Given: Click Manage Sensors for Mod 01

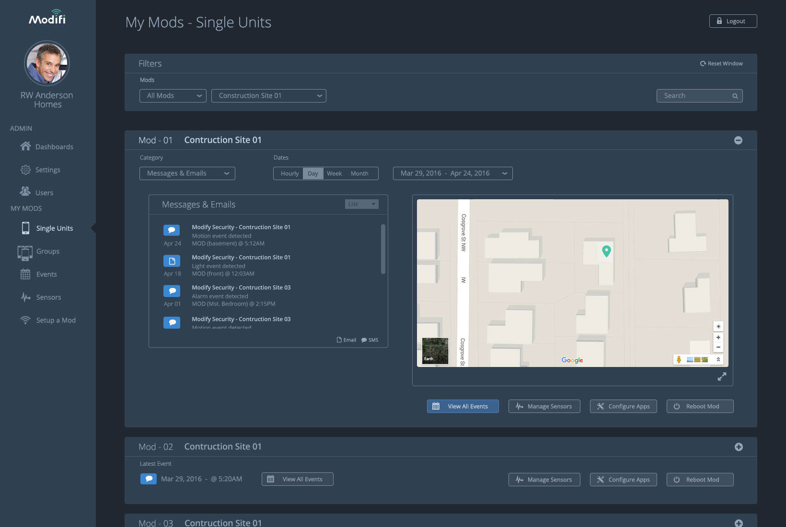Looking at the screenshot, I should (x=544, y=406).
